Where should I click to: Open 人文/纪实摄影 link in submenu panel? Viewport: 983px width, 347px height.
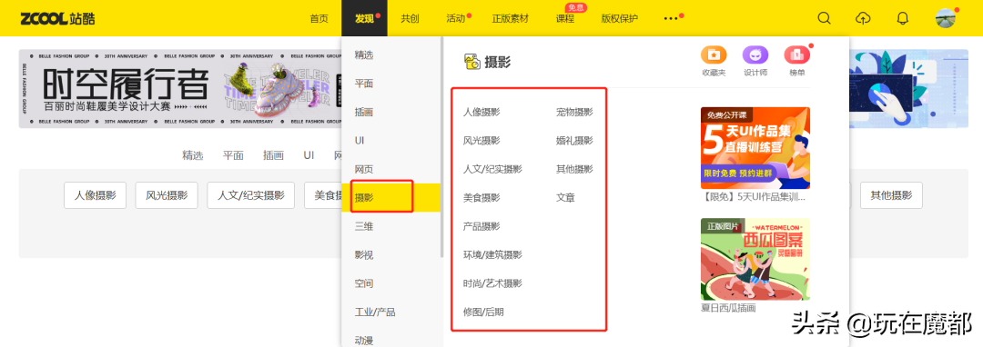[492, 169]
